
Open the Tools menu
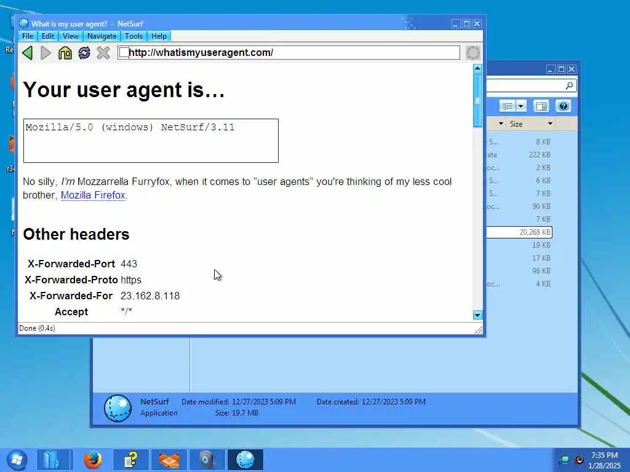134,36
